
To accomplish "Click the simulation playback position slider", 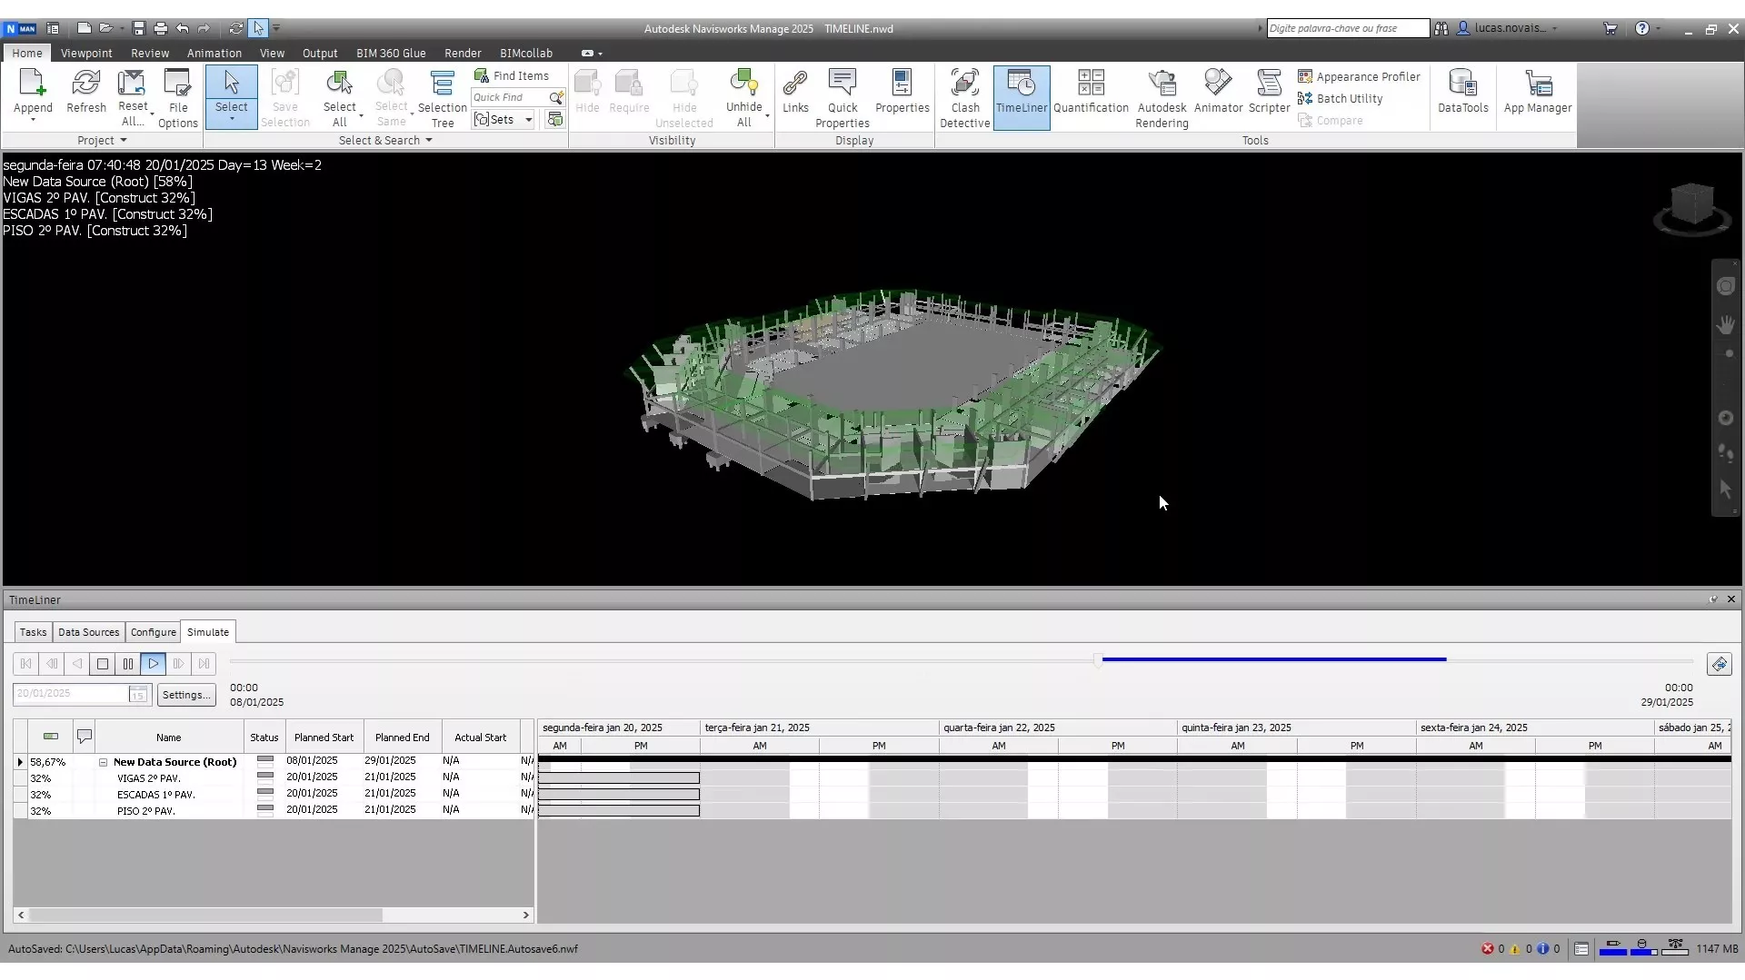I will point(1098,660).
